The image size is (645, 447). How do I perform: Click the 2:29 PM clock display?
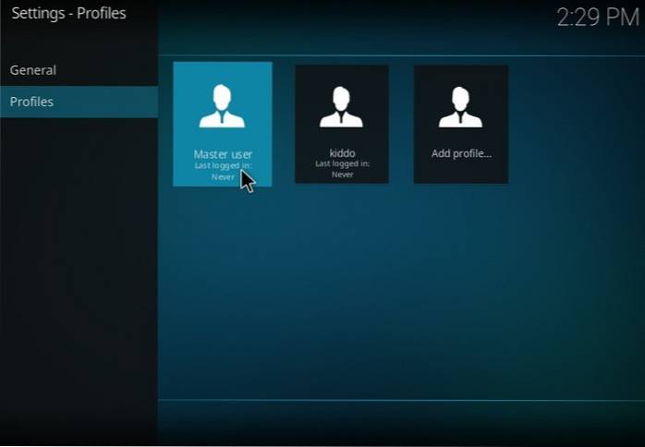(x=597, y=18)
